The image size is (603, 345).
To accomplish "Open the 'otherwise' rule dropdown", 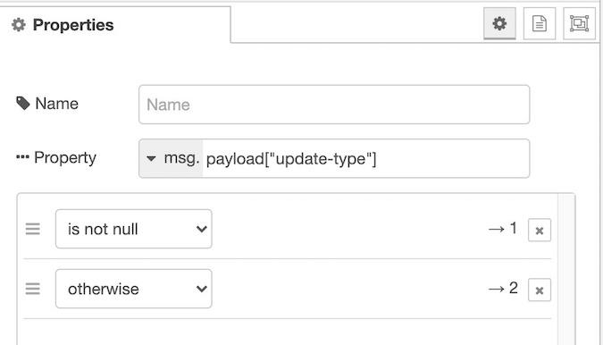I will tap(133, 289).
